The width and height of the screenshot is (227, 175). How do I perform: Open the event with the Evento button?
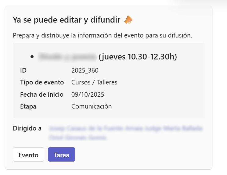coord(28,155)
